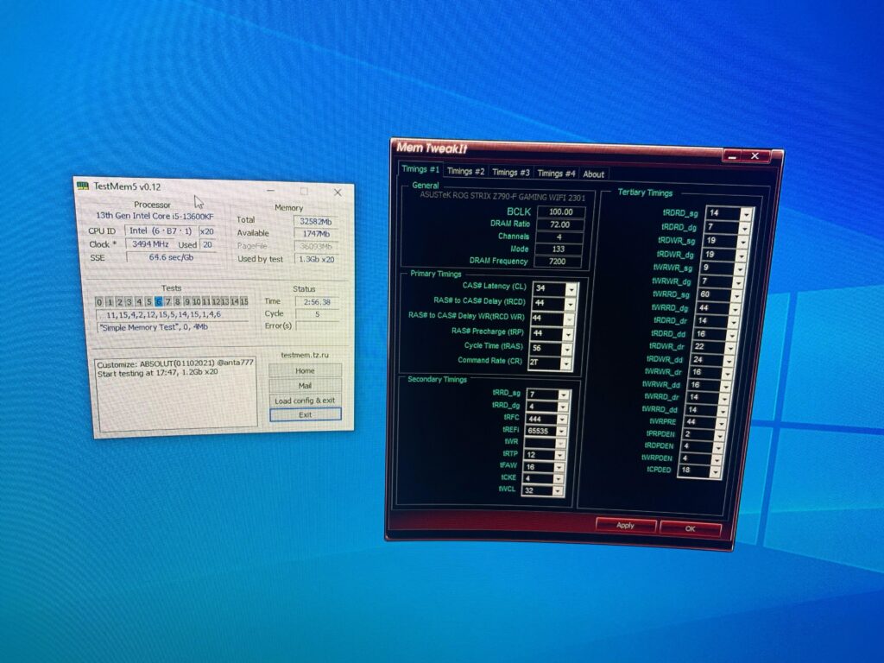This screenshot has width=884, height=663.
Task: Switch to the Timings #3 tab
Action: 511,173
